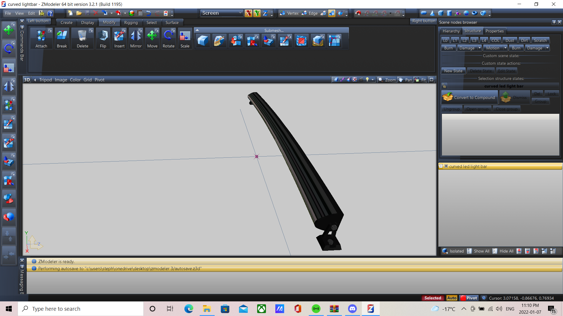Open the Hierarchy tab
Viewport: 563px width, 316px height.
coord(451,31)
